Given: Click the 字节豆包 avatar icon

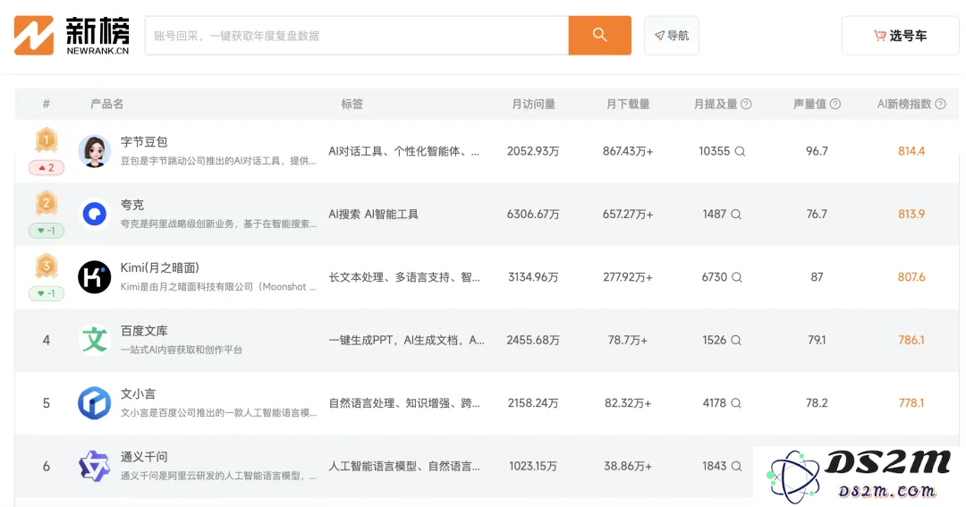Looking at the screenshot, I should pos(94,151).
